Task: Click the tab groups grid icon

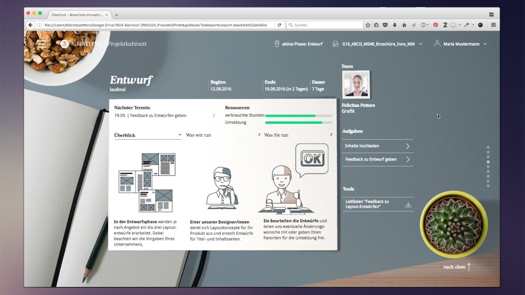Action: (491, 14)
